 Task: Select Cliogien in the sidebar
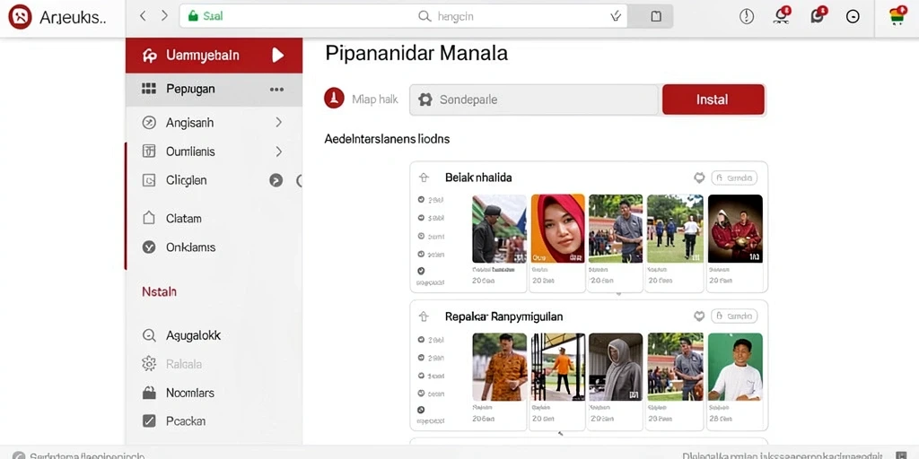pyautogui.click(x=187, y=180)
